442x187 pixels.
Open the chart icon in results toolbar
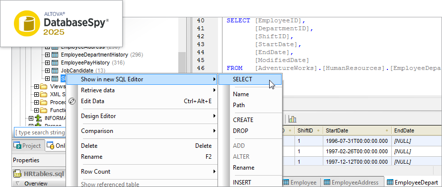[293, 119]
